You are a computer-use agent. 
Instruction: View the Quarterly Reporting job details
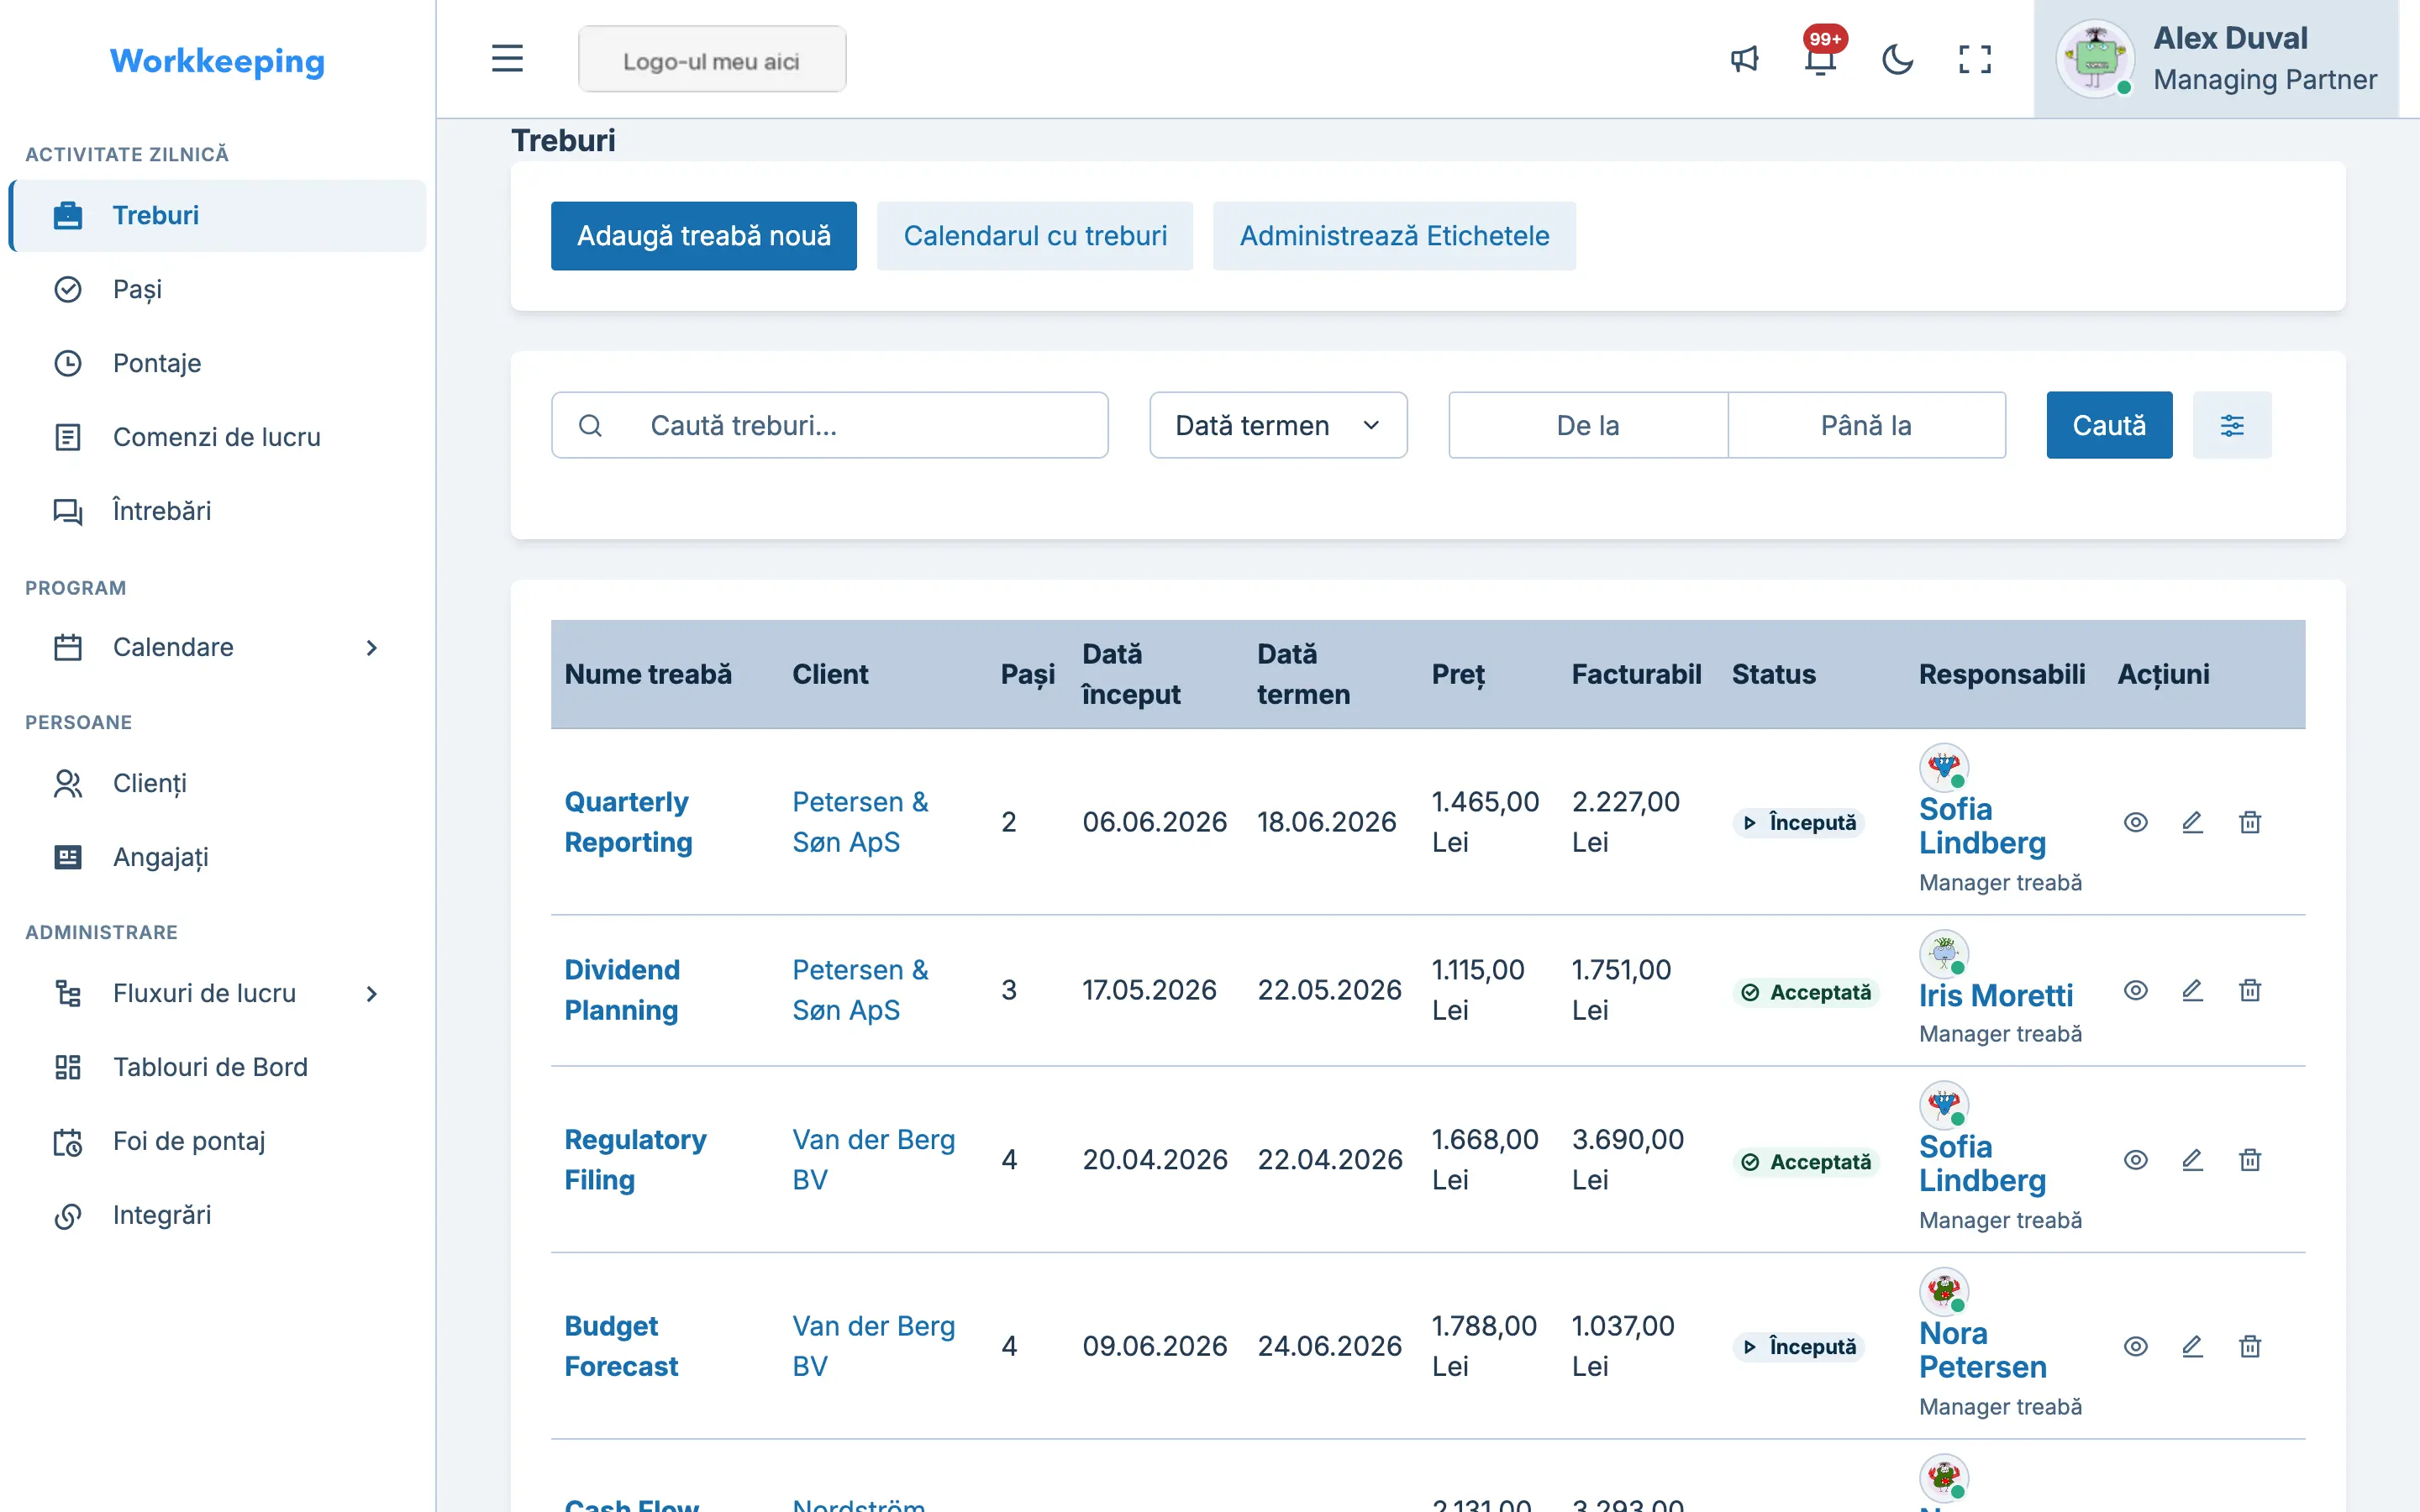click(2136, 822)
